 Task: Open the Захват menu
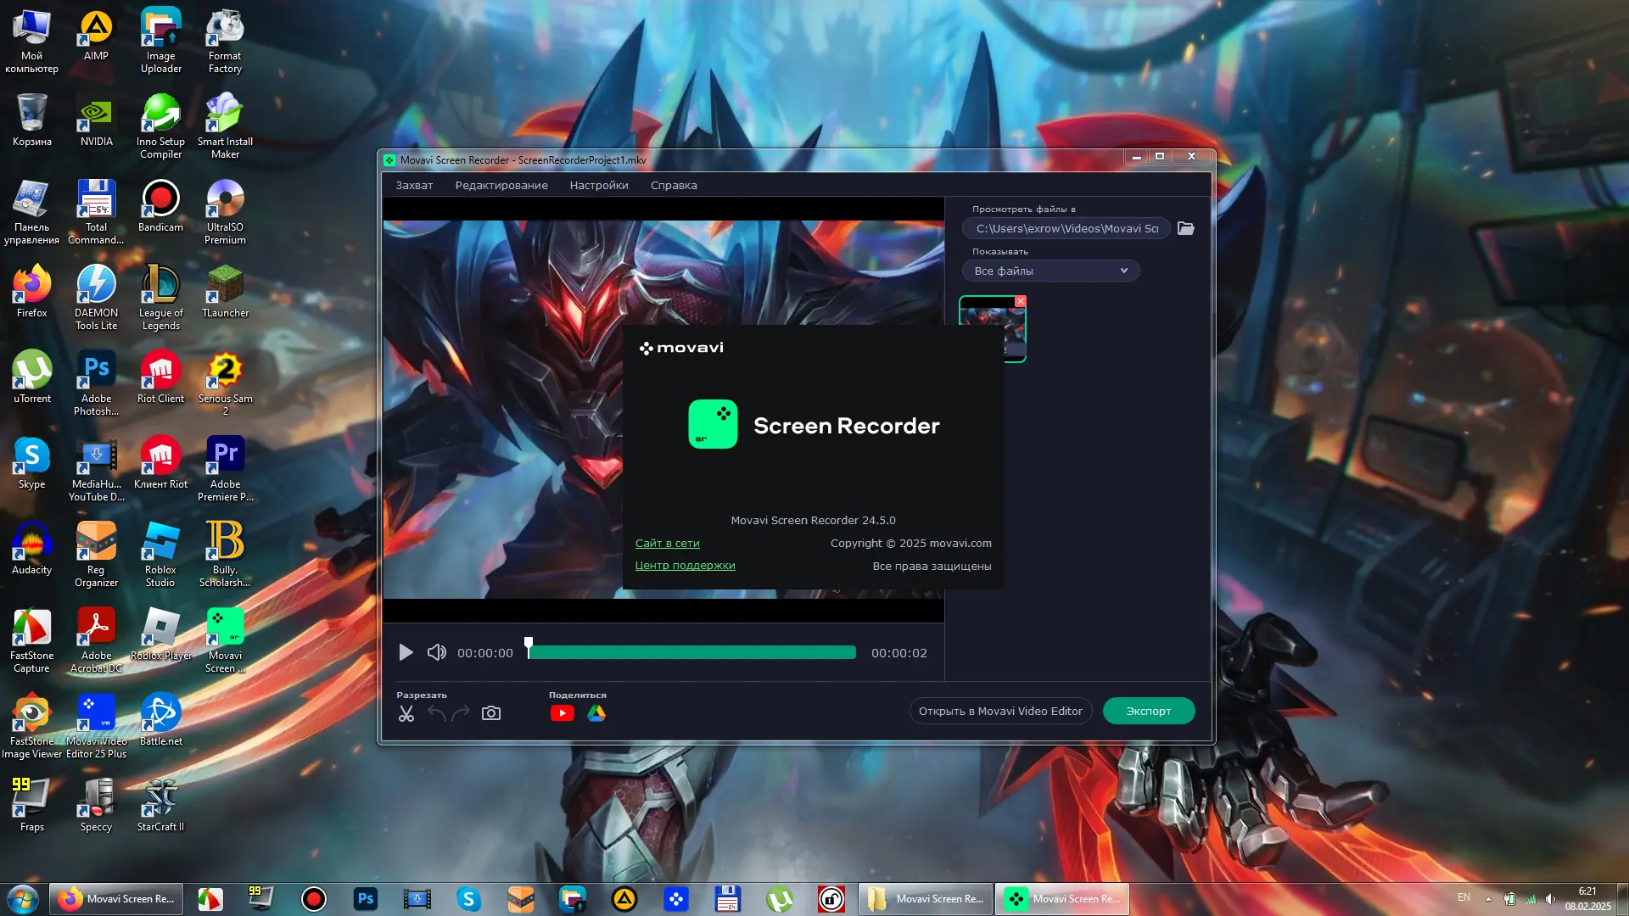click(414, 185)
